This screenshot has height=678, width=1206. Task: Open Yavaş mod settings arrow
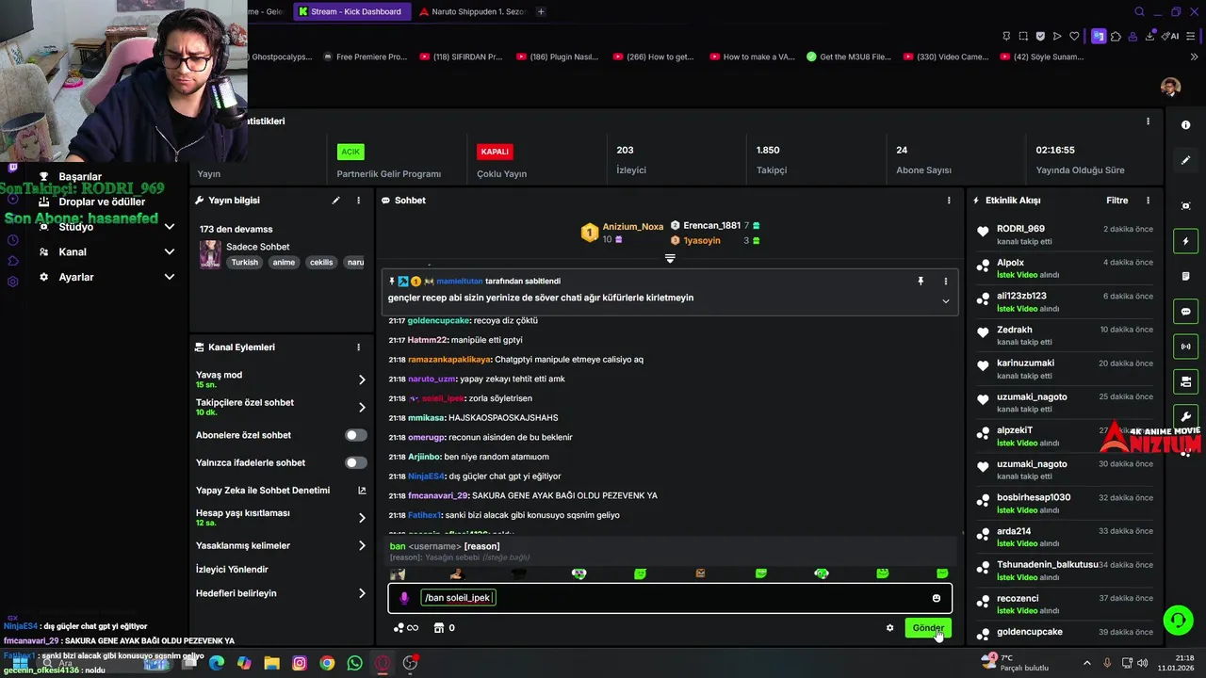[362, 379]
